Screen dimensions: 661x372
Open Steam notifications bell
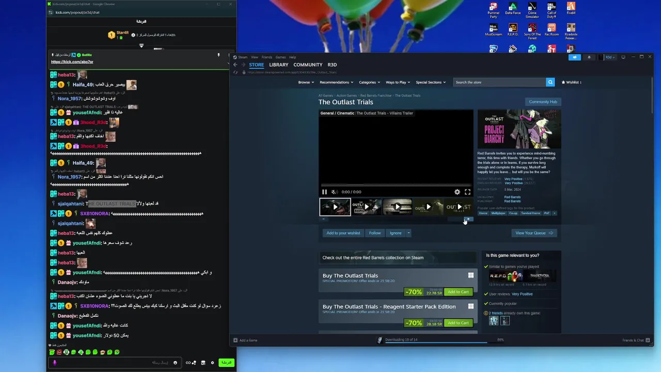pos(589,57)
